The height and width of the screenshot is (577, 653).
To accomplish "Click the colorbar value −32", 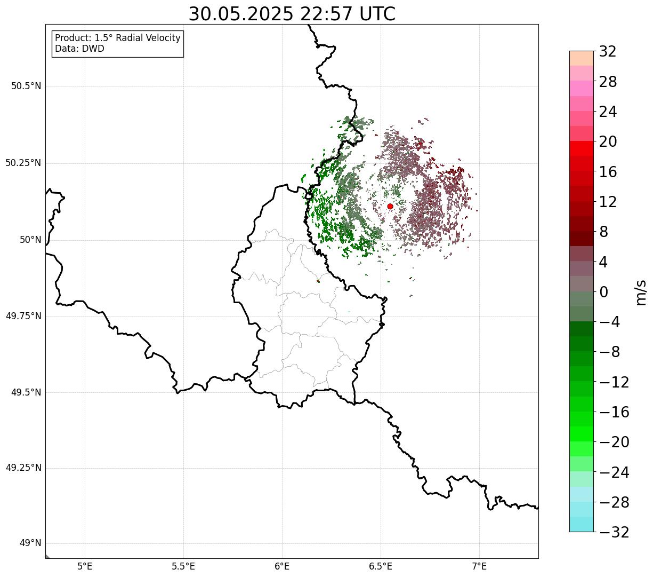I will pos(614,532).
